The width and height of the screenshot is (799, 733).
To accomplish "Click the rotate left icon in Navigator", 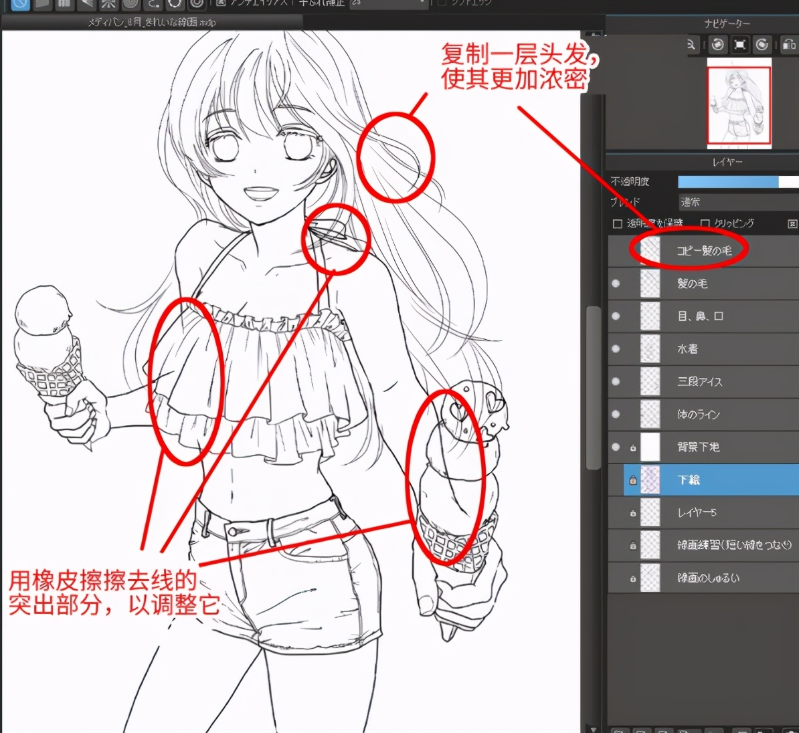I will point(718,45).
